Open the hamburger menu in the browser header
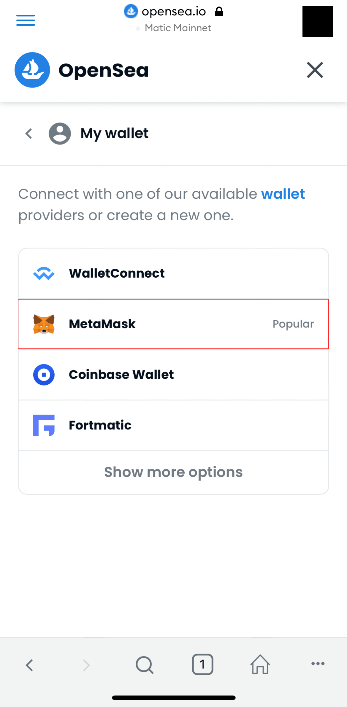 [26, 20]
